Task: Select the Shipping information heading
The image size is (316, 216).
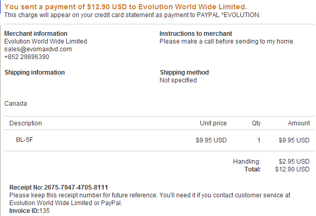Action: coord(35,73)
